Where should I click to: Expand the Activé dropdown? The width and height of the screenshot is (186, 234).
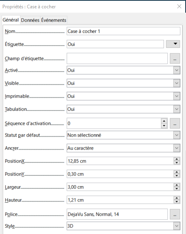177,70
